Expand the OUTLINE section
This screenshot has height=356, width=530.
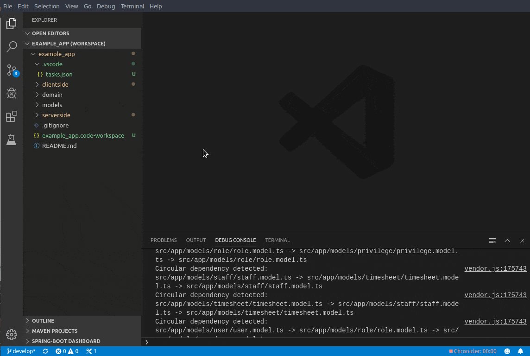click(x=43, y=321)
